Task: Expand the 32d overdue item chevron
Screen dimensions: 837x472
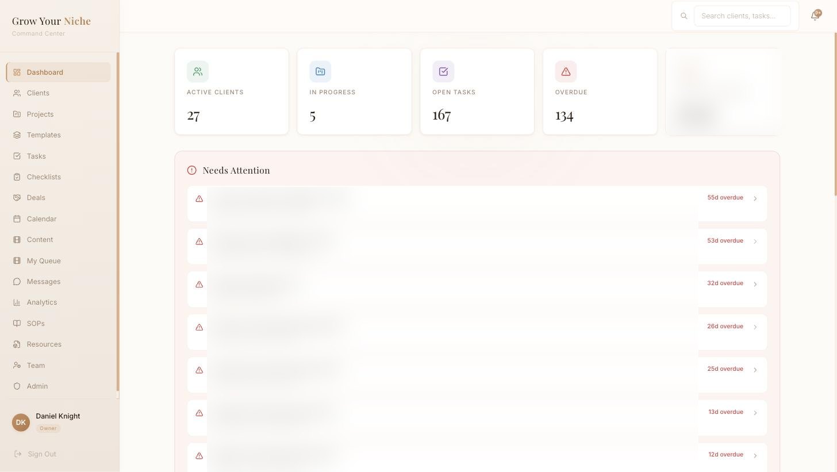Action: click(755, 285)
